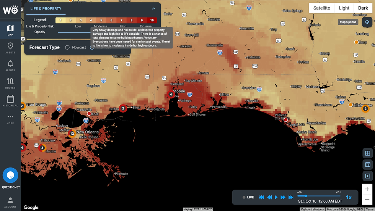Image resolution: width=375 pixels, height=211 pixels.
Task: Play the forecast animation
Action: point(276,197)
